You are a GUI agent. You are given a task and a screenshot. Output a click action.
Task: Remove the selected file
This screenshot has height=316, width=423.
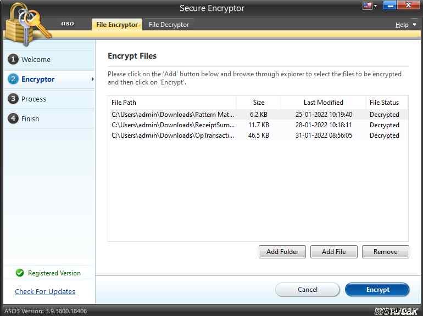[386, 252]
